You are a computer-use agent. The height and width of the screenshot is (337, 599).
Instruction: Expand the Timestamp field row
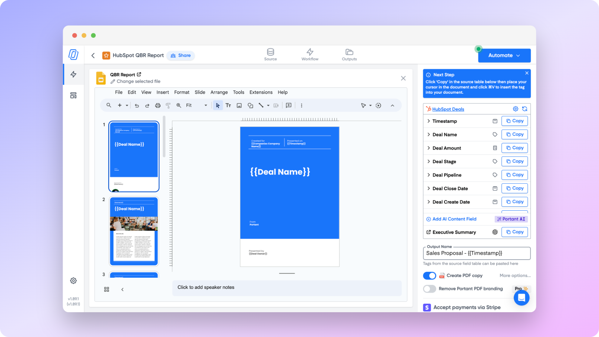click(x=428, y=121)
